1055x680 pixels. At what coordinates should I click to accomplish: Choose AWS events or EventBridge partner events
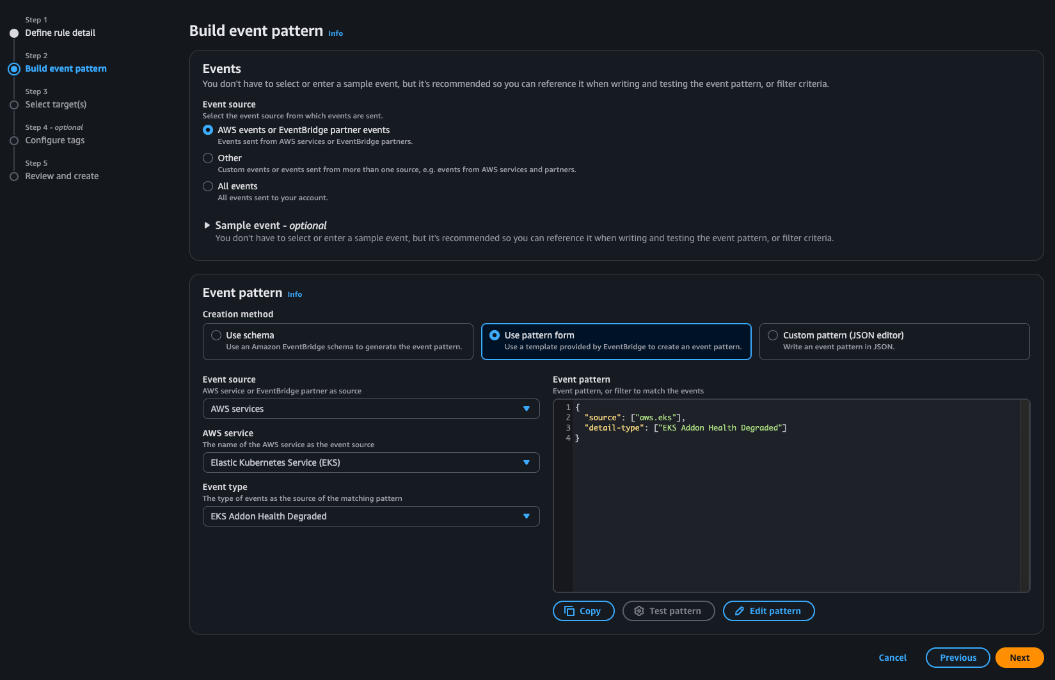click(208, 130)
